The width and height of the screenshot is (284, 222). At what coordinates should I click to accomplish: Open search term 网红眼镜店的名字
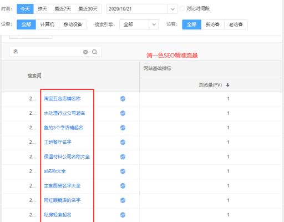tap(62, 200)
